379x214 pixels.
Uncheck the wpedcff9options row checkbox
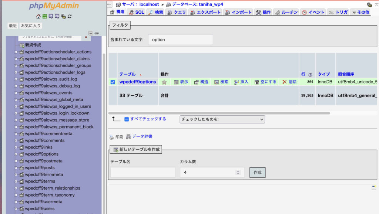113,82
